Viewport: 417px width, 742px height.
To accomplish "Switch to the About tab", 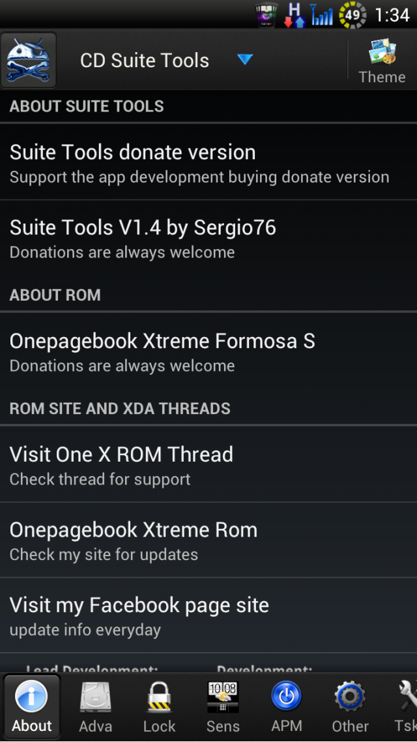I will pyautogui.click(x=32, y=706).
